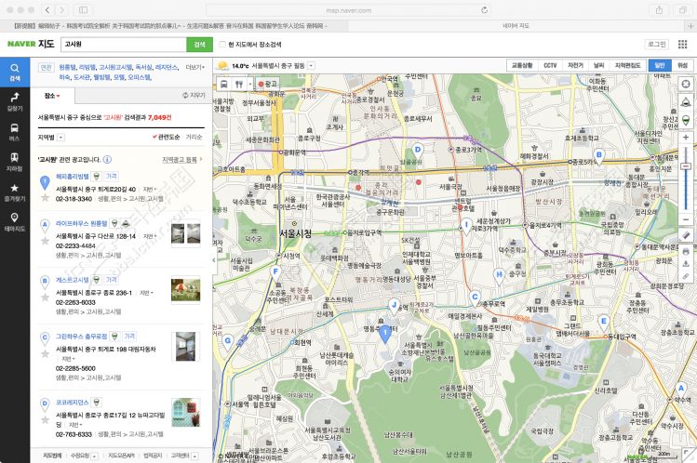Open 지역광고 등록 link
Image resolution: width=697 pixels, height=463 pixels.
[181, 159]
